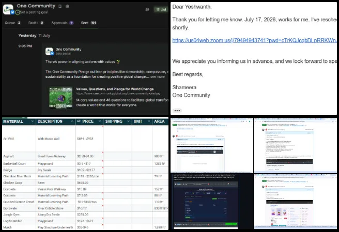Open the DESCRIPTION column filter dropdown
The width and height of the screenshot is (339, 232).
[x=72, y=121]
